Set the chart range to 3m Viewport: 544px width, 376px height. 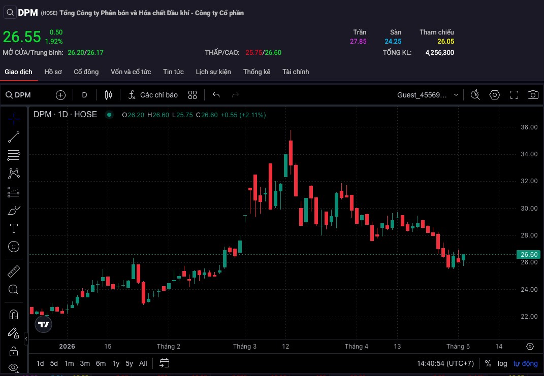tap(85, 363)
